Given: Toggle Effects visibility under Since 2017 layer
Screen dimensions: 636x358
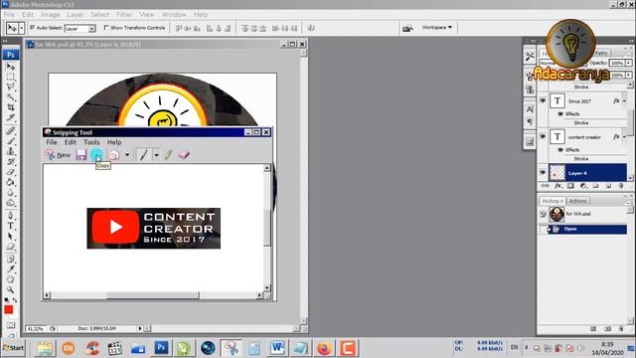Looking at the screenshot, I should 560,114.
